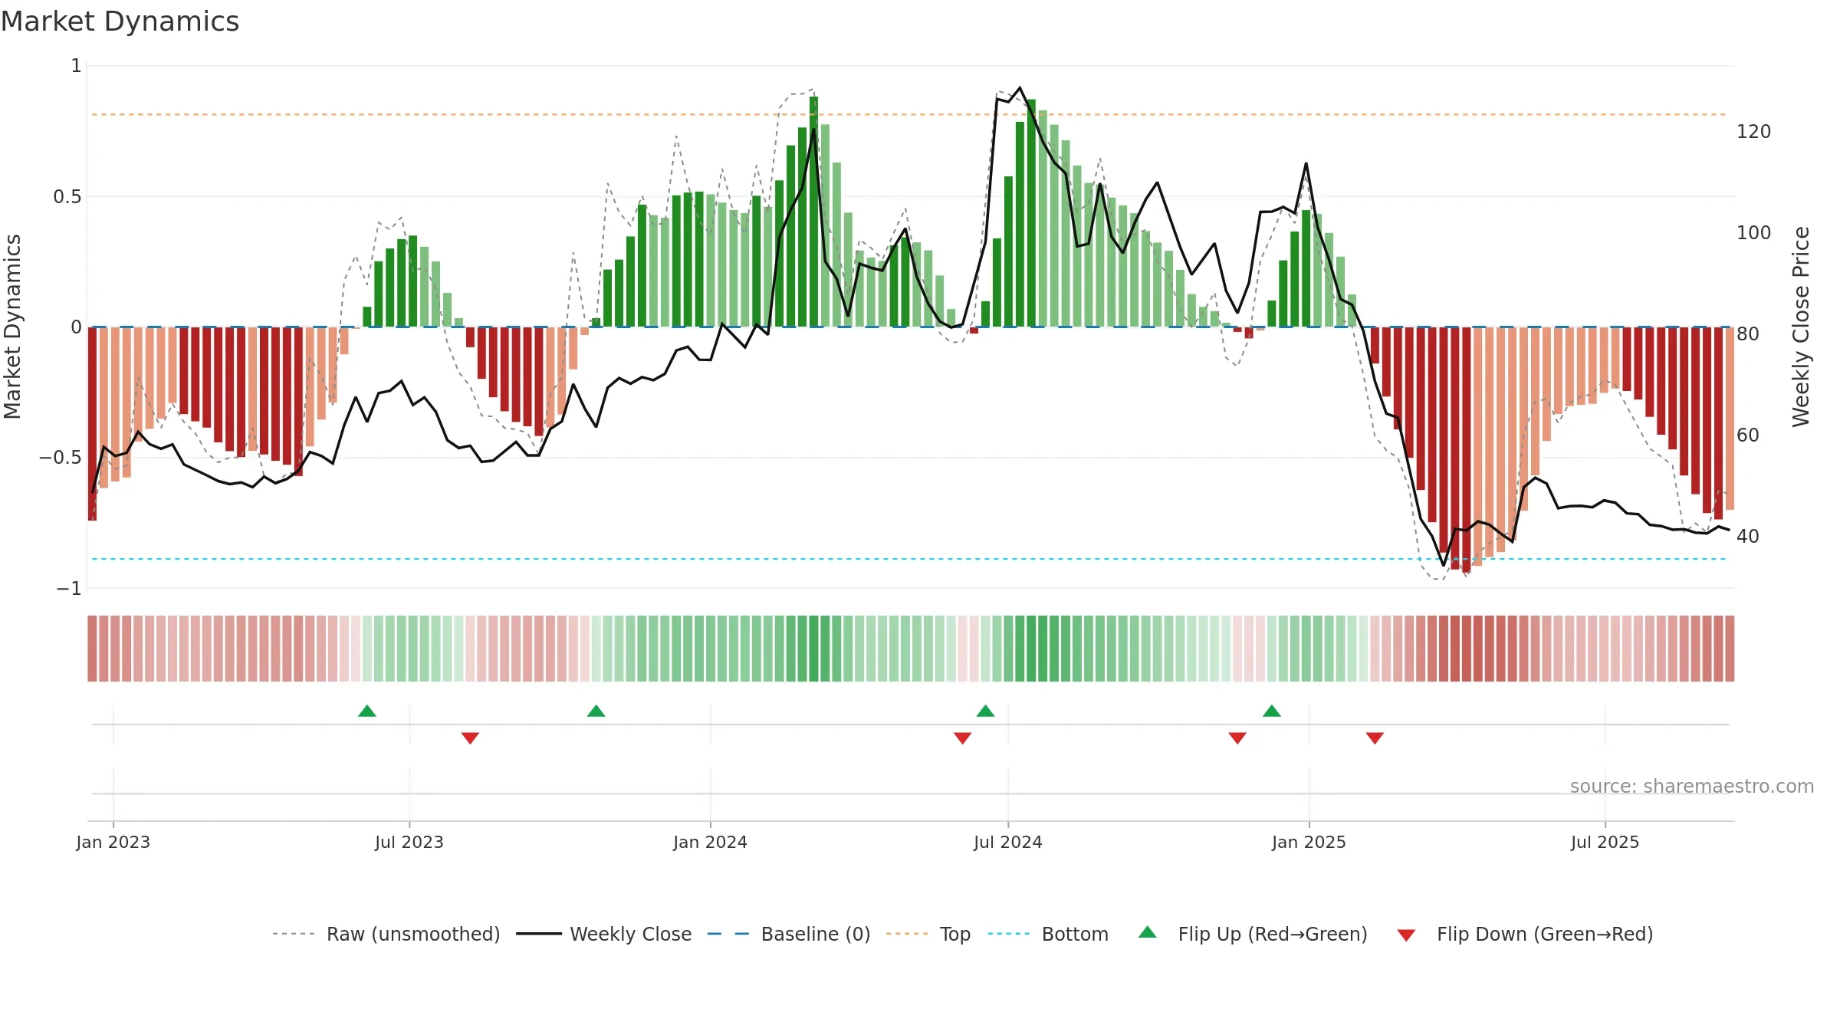Toggle the Bottom legend entry
The image size is (1840, 1035).
pyautogui.click(x=1048, y=934)
